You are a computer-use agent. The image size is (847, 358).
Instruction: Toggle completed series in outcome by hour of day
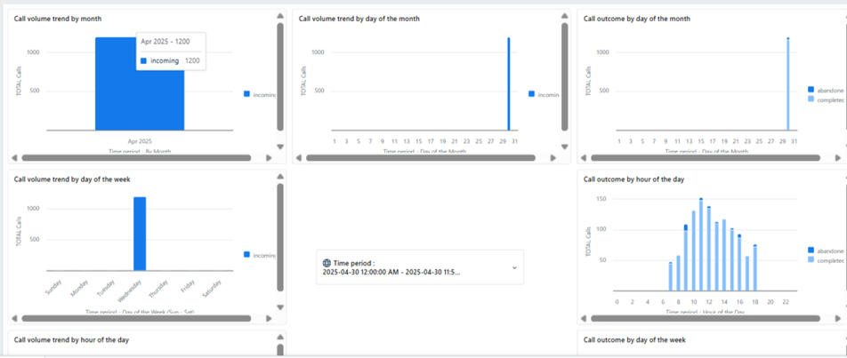click(x=811, y=259)
